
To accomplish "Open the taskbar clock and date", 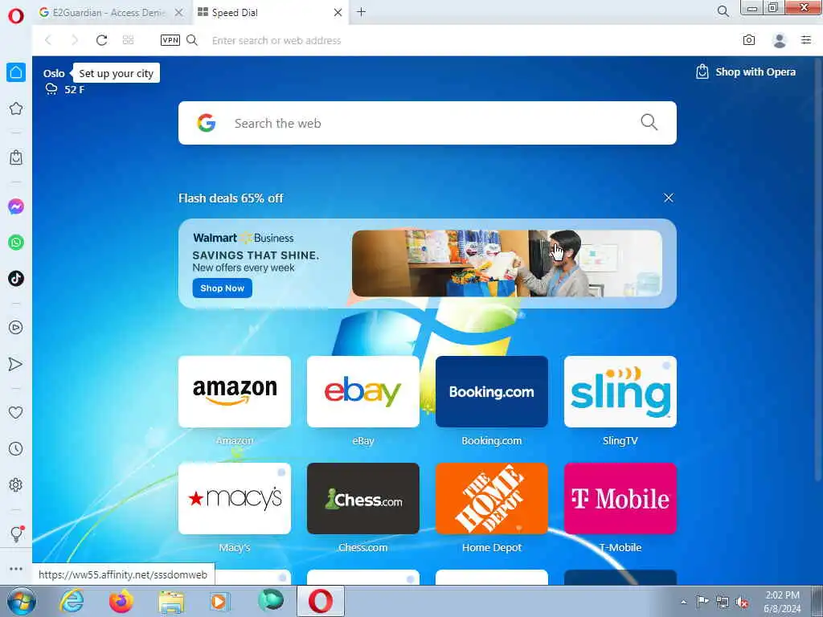I will point(782,602).
